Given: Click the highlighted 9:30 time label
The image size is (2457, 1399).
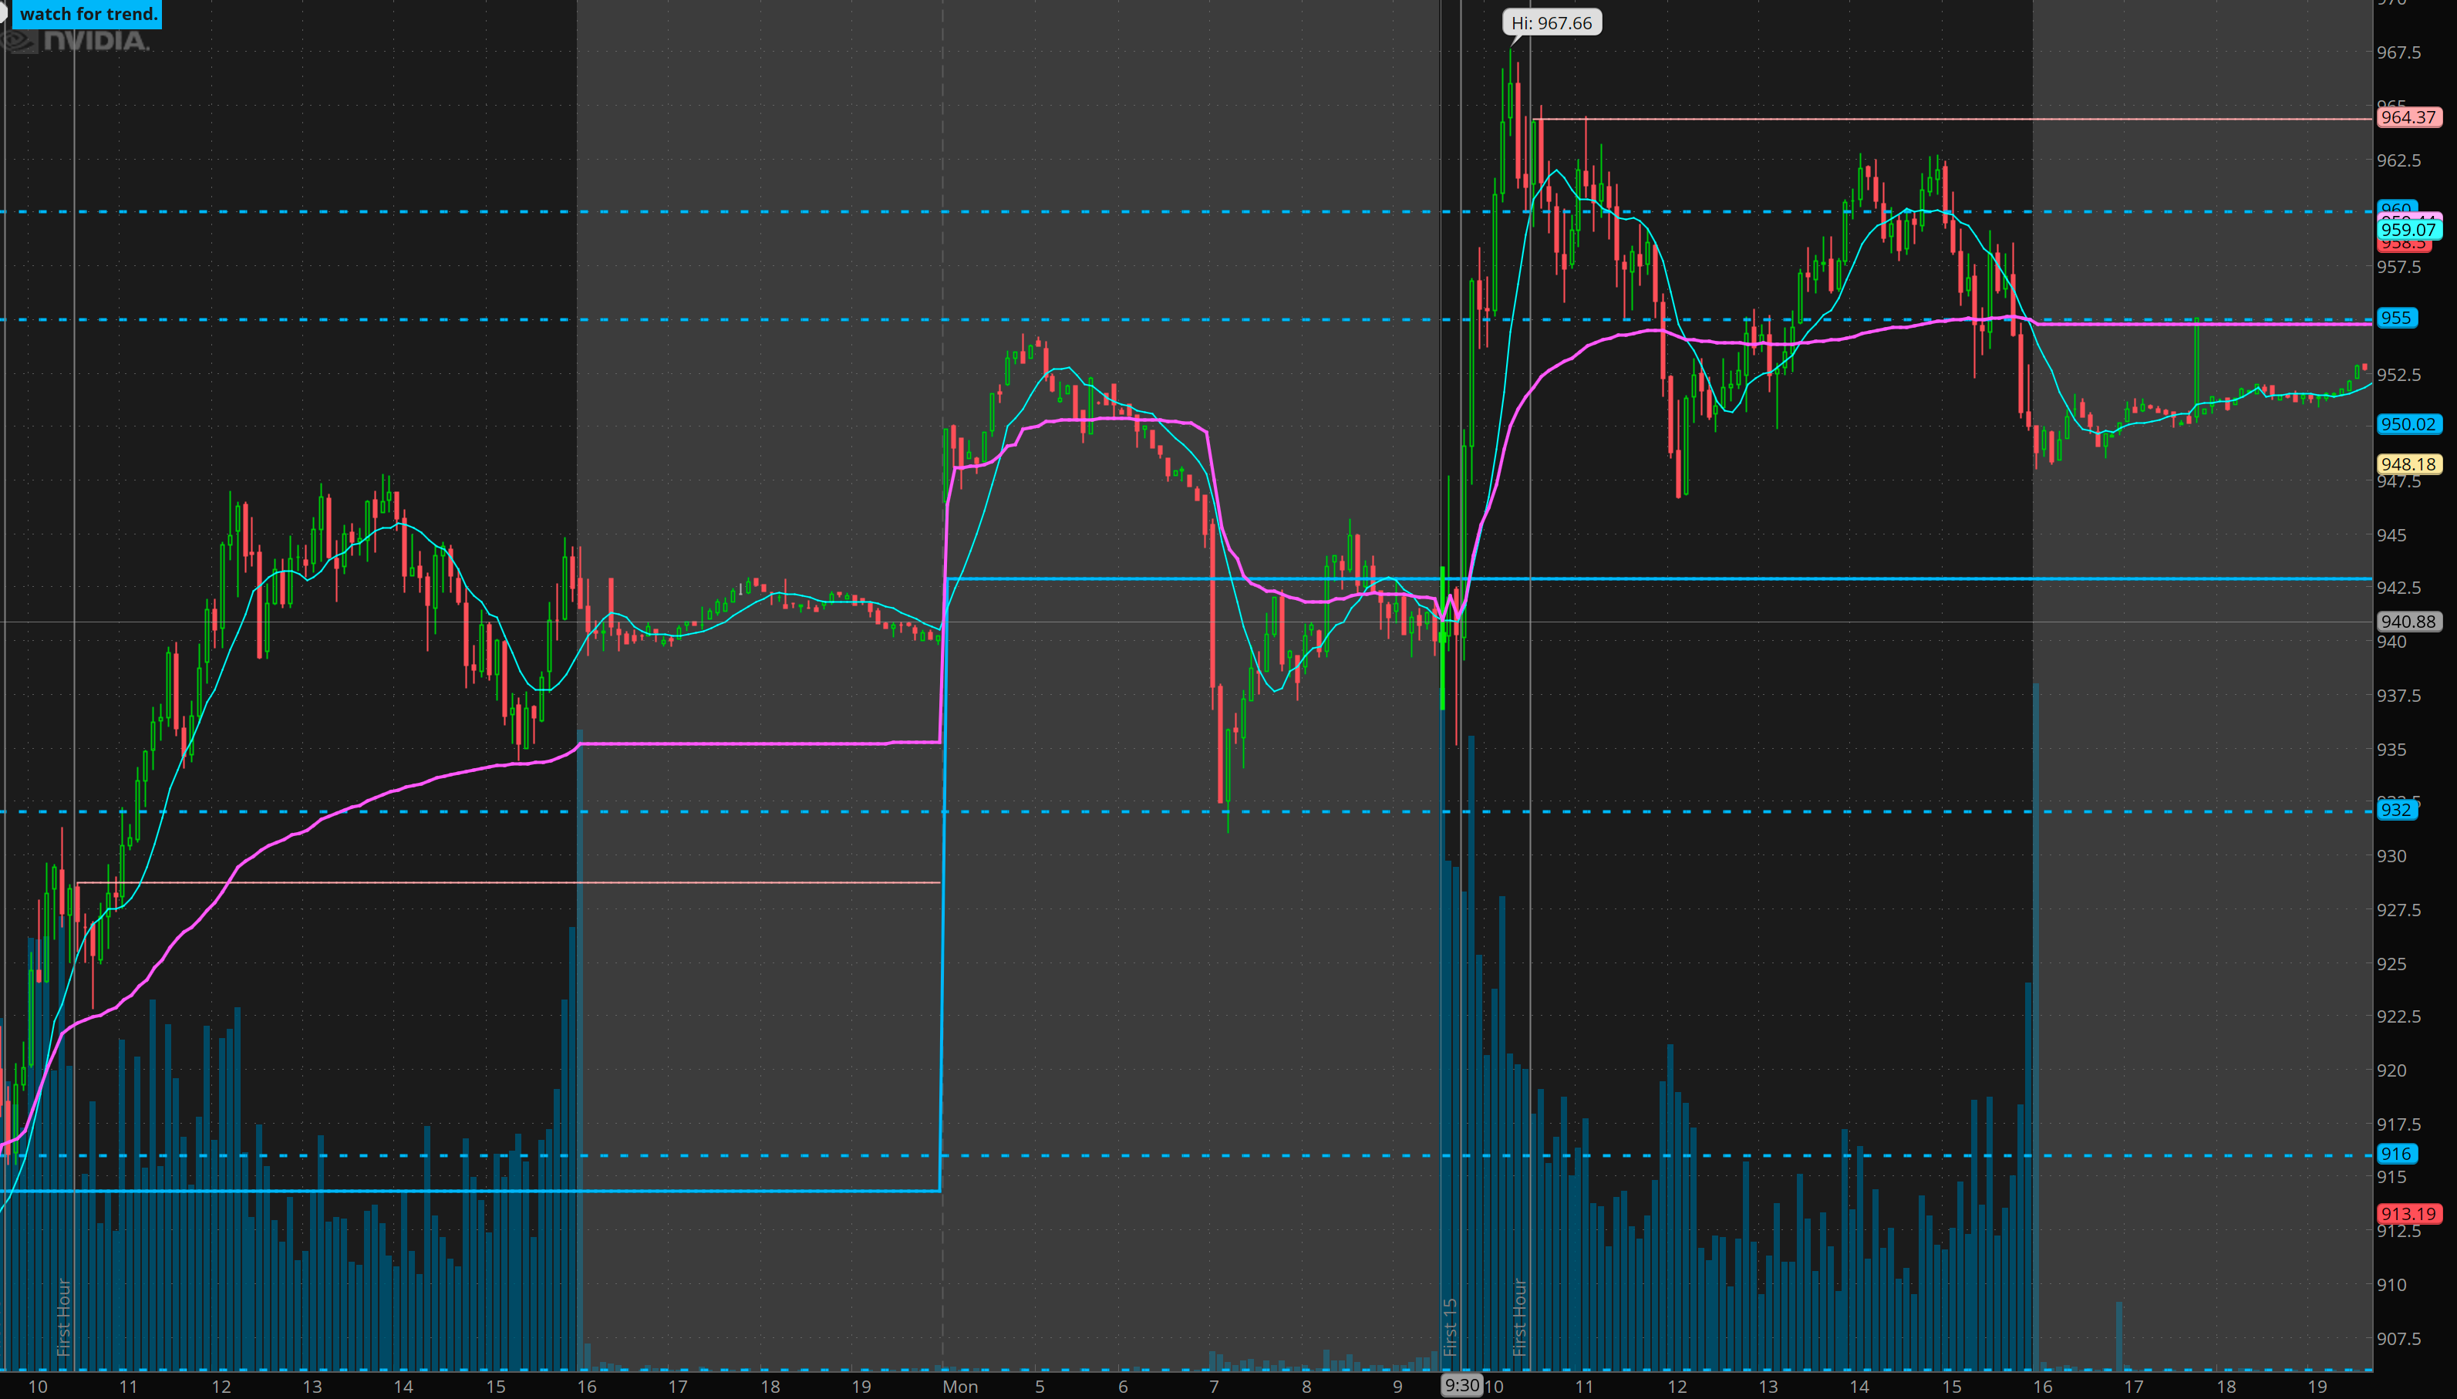Looking at the screenshot, I should coord(1461,1386).
